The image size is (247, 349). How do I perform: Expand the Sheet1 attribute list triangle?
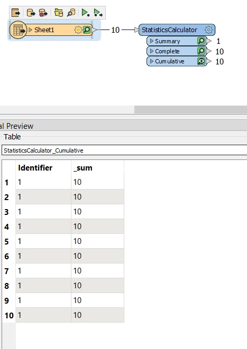click(x=31, y=30)
